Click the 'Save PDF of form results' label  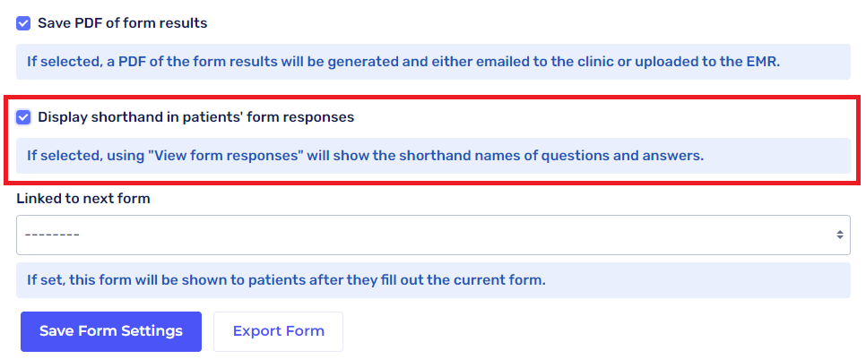point(122,23)
